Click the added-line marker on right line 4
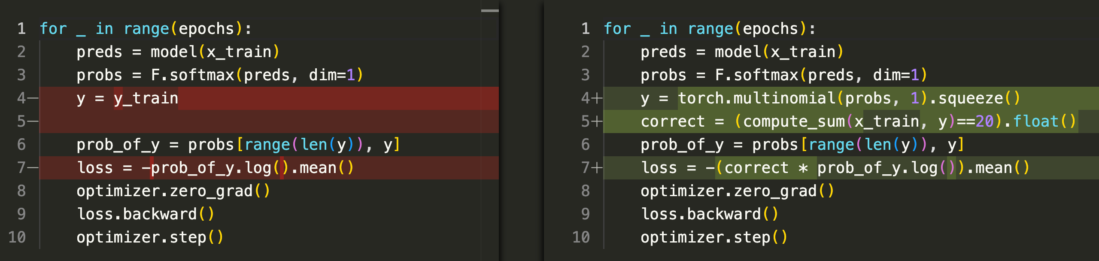This screenshot has height=261, width=1099. pyautogui.click(x=597, y=98)
